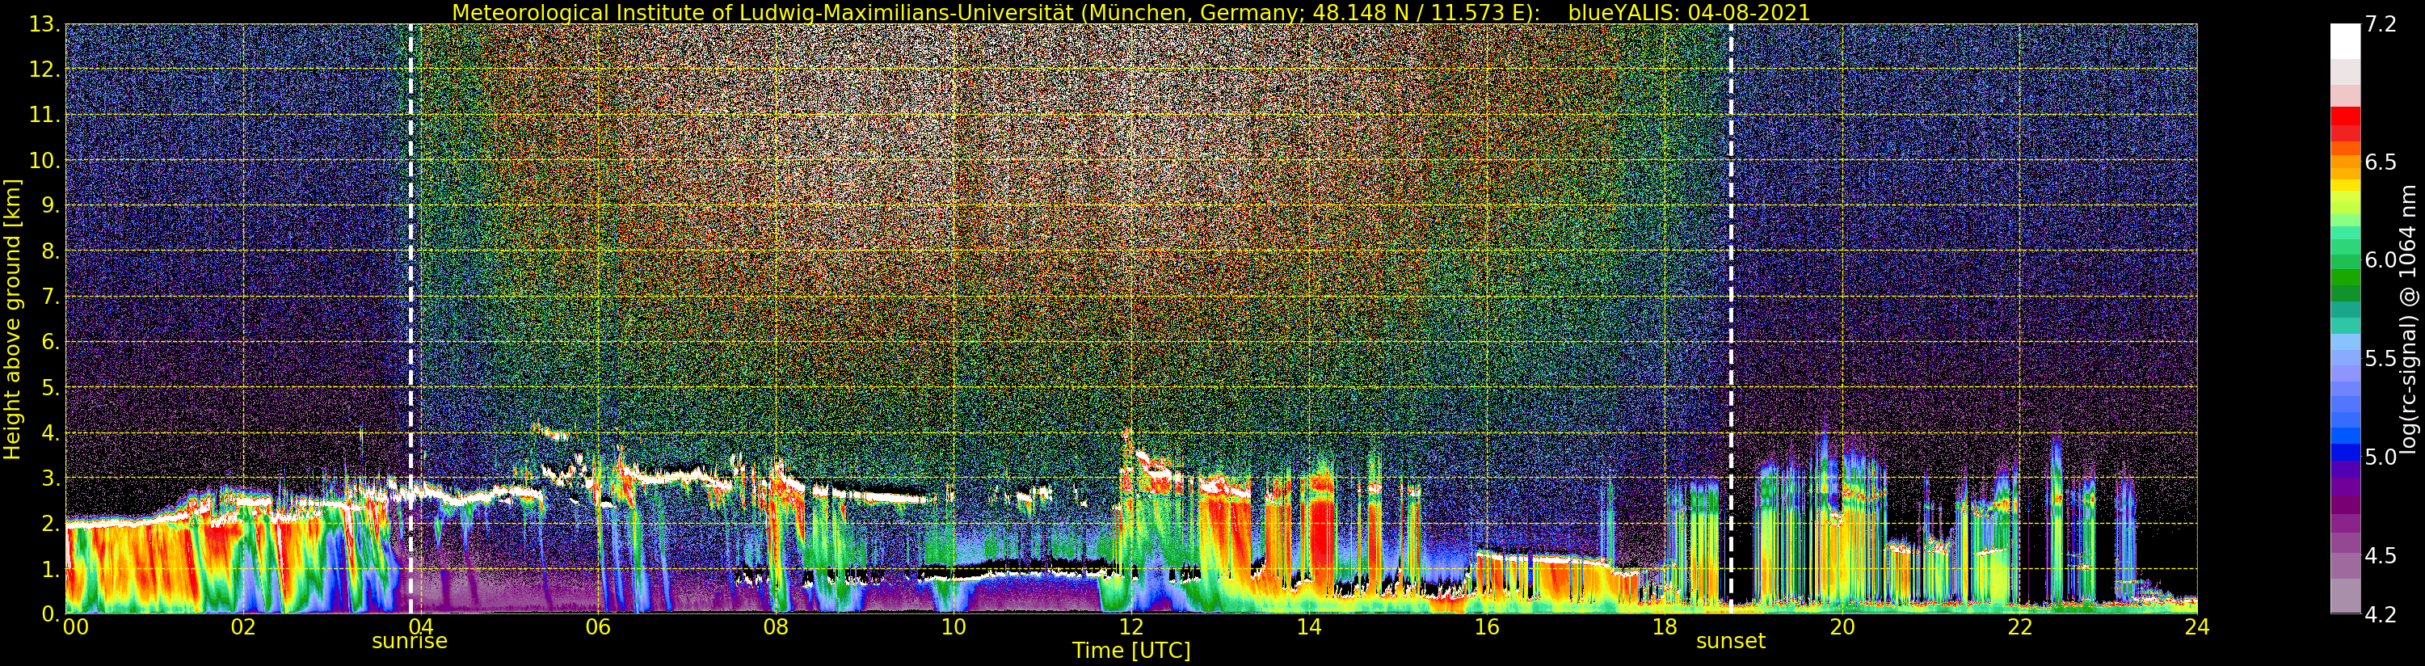Click the sunrise label below the time axis
The image size is (2425, 666).
410,642
